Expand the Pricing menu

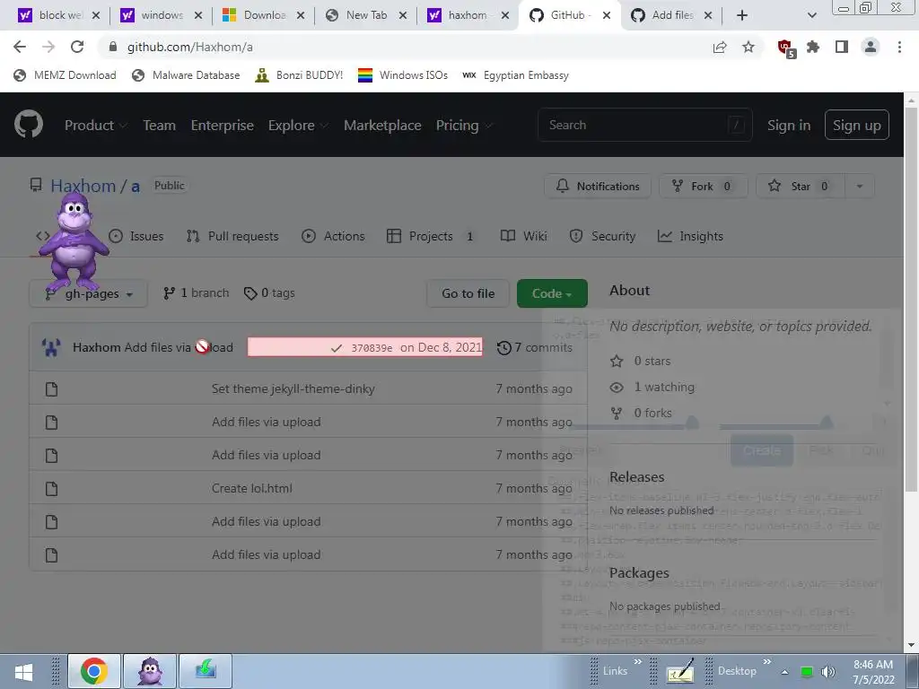coord(463,125)
